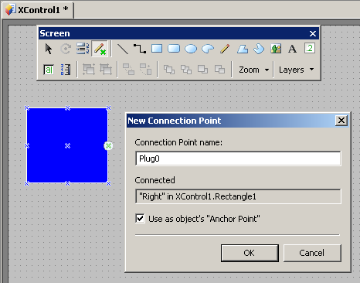Select the green text input field tool
This screenshot has height=283, width=360.
pos(49,70)
